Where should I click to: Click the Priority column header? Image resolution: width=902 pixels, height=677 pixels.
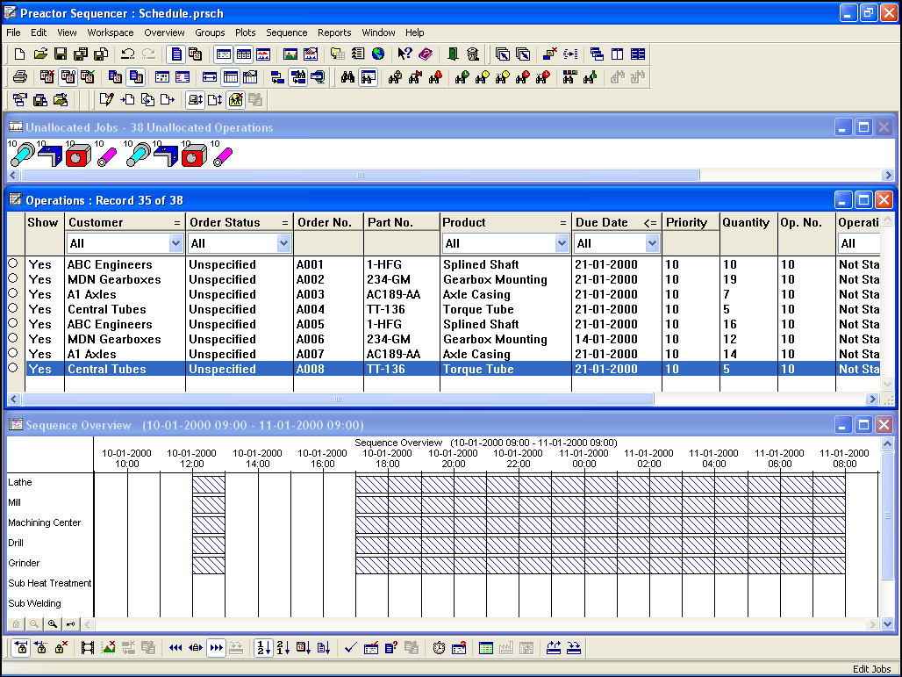pyautogui.click(x=691, y=222)
